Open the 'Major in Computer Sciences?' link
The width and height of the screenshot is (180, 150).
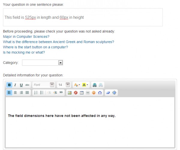26,37
